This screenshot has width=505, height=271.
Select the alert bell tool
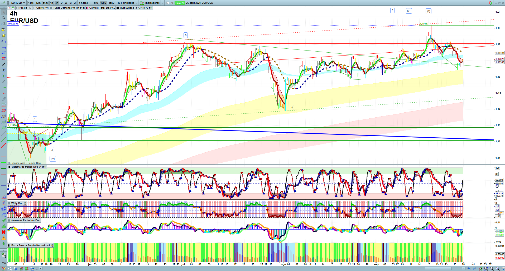pos(4,35)
